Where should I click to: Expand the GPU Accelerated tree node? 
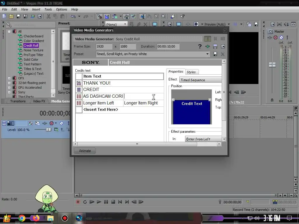coord(9,87)
